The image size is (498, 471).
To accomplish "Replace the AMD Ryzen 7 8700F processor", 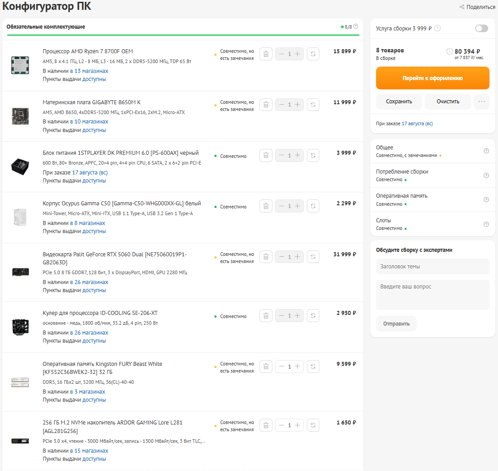I will click(313, 54).
